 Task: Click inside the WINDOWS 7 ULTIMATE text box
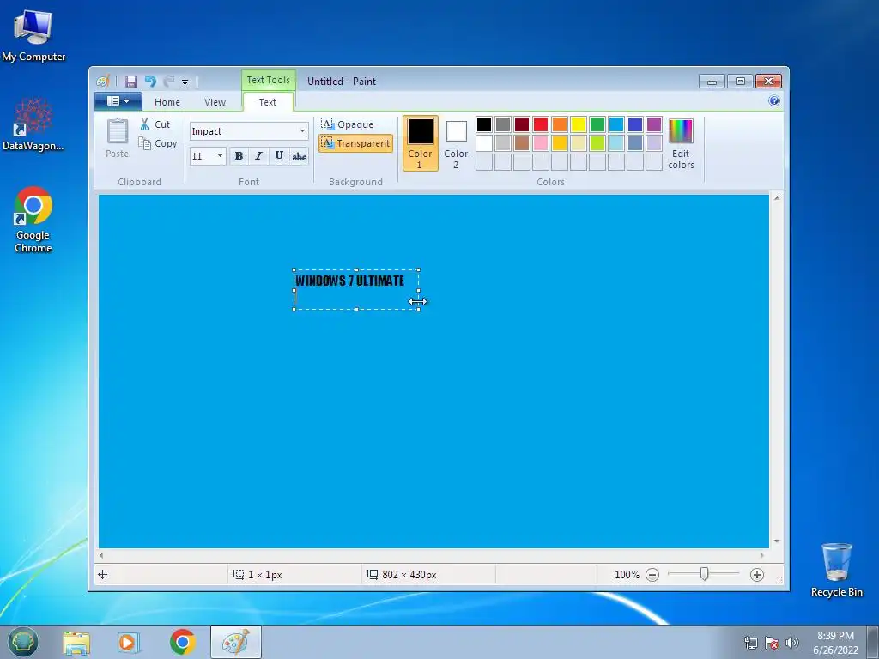(x=356, y=289)
